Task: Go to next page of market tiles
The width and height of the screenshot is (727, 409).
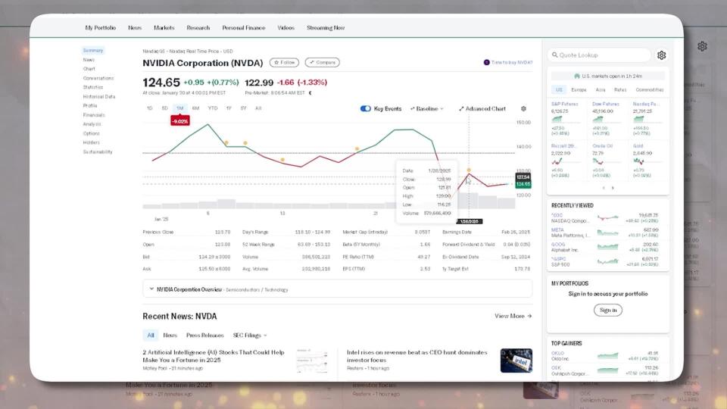Action: coord(613,188)
